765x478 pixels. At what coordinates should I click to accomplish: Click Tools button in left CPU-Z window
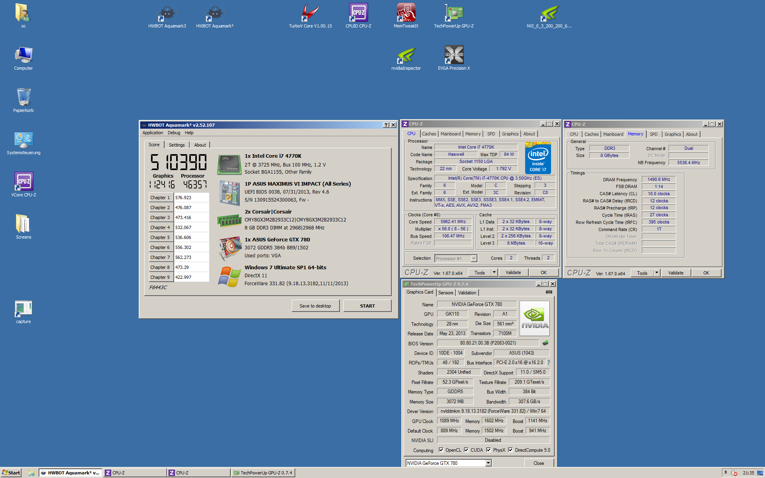pos(479,272)
